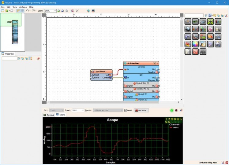The width and height of the screenshot is (229, 165).
Task: Open the Port COM selection dropdown
Action: click(62, 110)
